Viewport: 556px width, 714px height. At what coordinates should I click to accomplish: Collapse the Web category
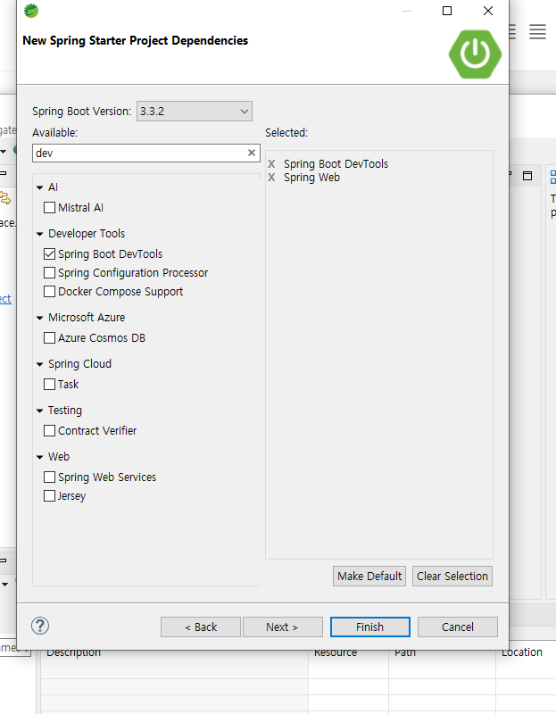39,457
